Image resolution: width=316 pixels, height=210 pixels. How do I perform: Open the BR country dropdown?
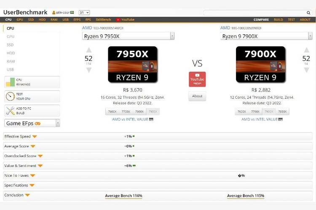pos(84,13)
